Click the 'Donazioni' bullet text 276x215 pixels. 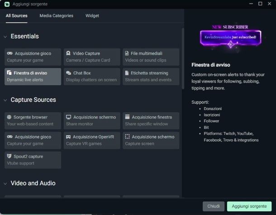click(213, 109)
